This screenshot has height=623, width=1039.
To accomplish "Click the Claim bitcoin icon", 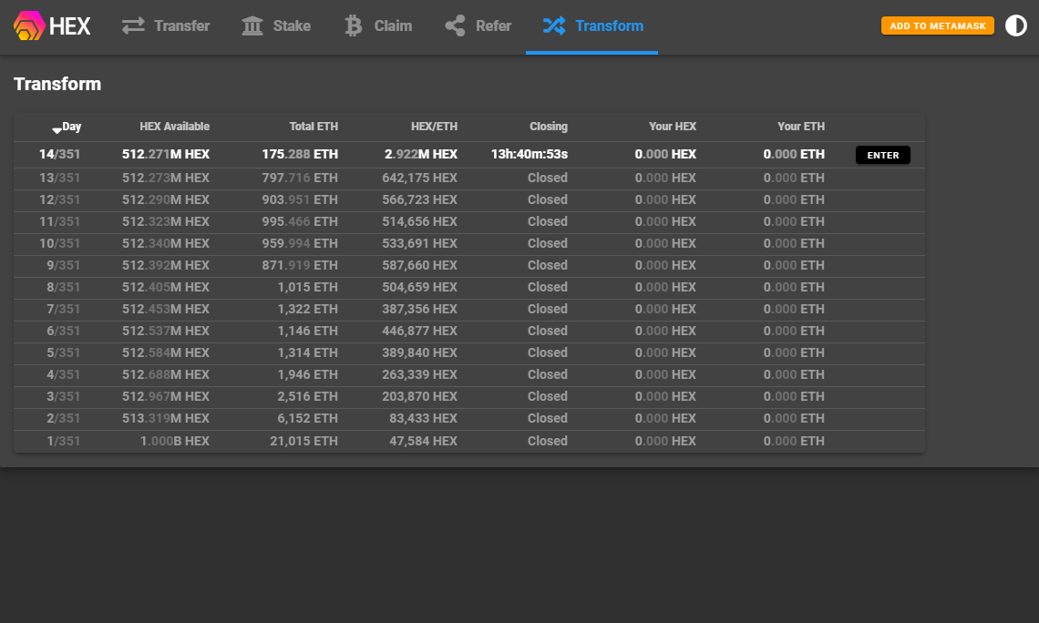I will point(354,26).
